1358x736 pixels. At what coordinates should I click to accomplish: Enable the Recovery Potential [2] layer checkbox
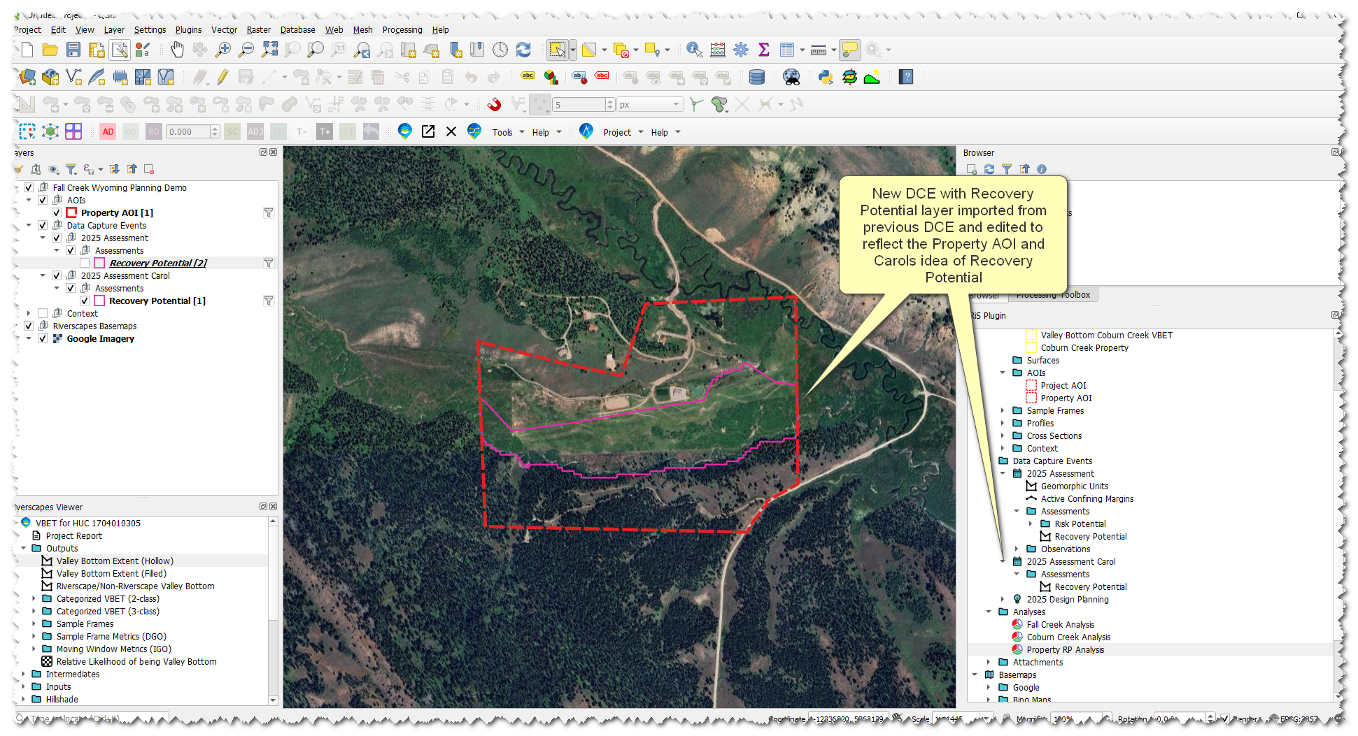pos(85,264)
